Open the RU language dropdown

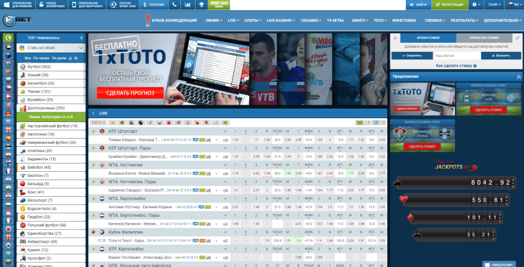pyautogui.click(x=514, y=4)
